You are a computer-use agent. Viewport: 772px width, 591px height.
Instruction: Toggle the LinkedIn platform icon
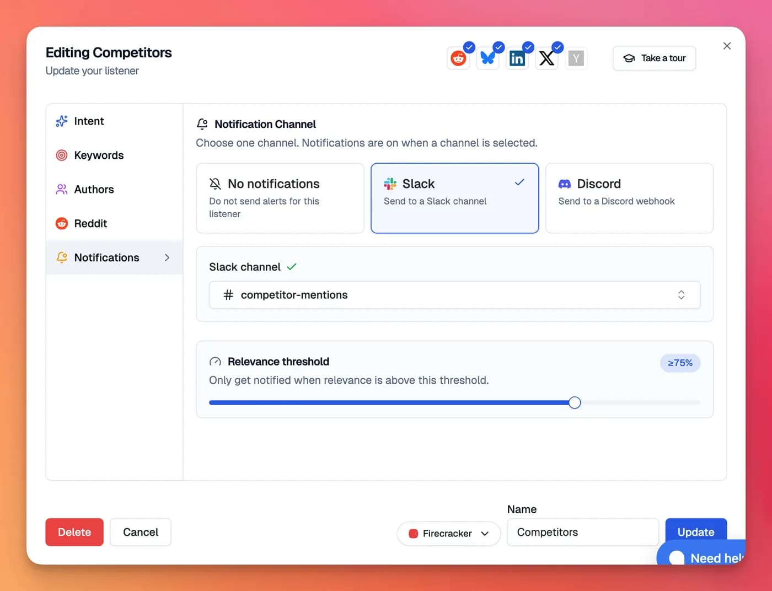click(517, 58)
